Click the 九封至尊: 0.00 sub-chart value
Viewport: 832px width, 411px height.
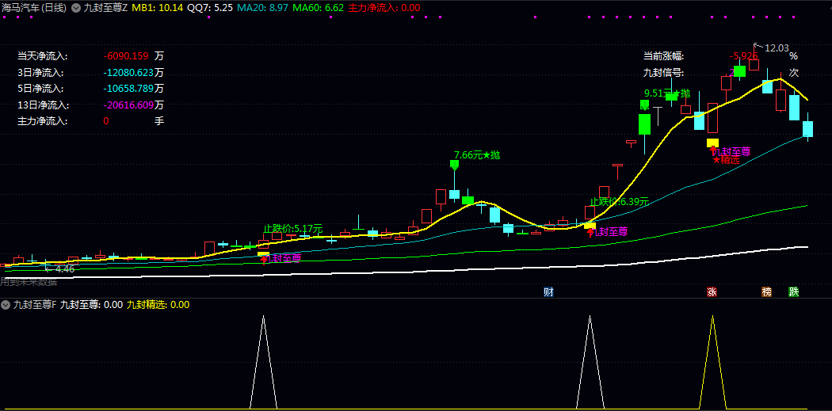[x=91, y=304]
